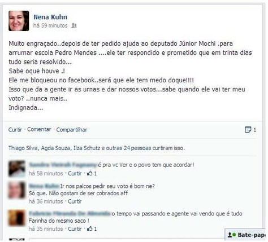Show 'outras 24 pessoas' who liked
The height and width of the screenshot is (242, 268).
tap(128, 148)
